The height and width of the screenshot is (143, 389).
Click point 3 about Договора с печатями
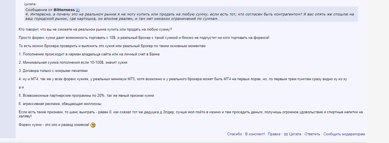[53, 71]
